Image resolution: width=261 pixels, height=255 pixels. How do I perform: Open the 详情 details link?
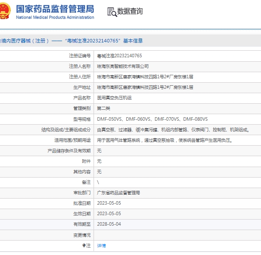coord(101,245)
